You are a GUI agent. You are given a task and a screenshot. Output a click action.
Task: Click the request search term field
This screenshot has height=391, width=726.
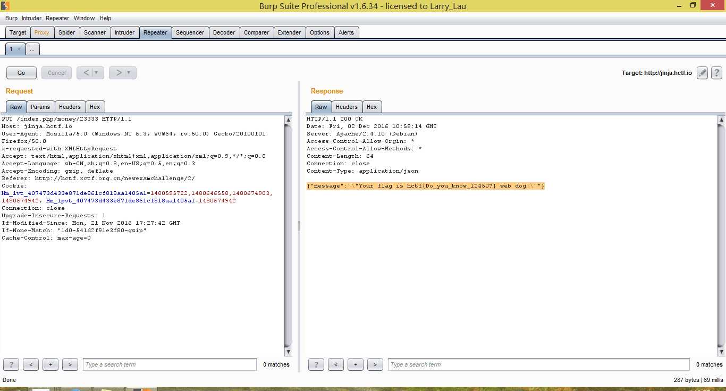click(x=170, y=364)
